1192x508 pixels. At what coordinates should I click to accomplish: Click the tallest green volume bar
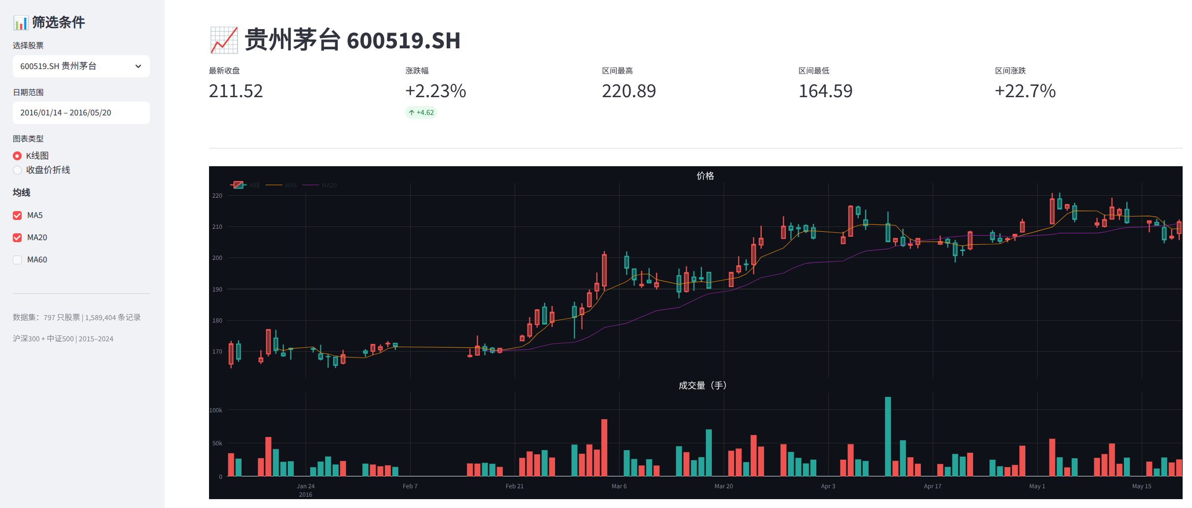[x=888, y=436]
